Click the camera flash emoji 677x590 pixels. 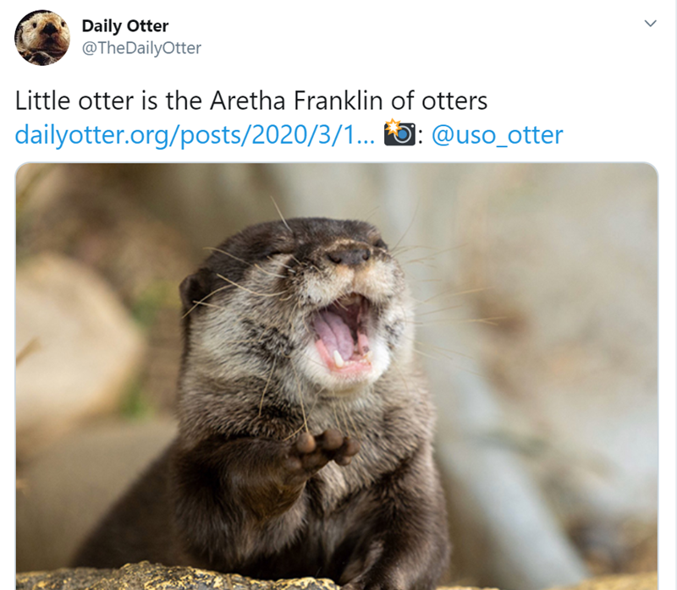pos(399,133)
